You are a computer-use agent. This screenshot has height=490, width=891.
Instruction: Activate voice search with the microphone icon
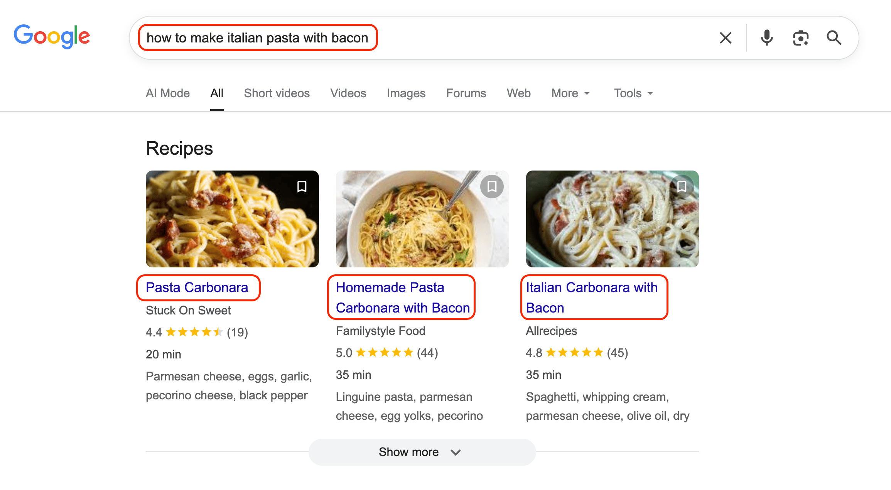click(767, 37)
